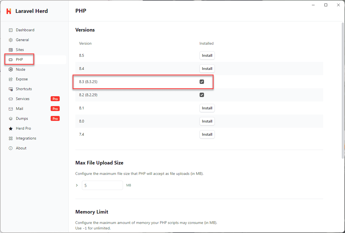Click the Max File Upload Size input
The image size is (345, 233).
(x=102, y=185)
